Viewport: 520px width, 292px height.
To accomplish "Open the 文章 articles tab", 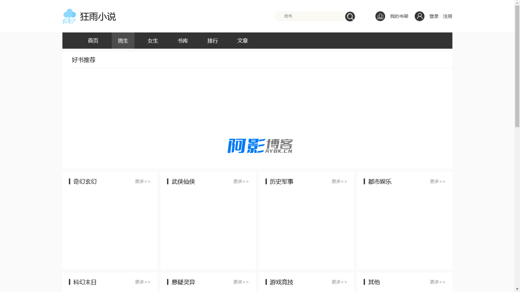I will [x=242, y=41].
